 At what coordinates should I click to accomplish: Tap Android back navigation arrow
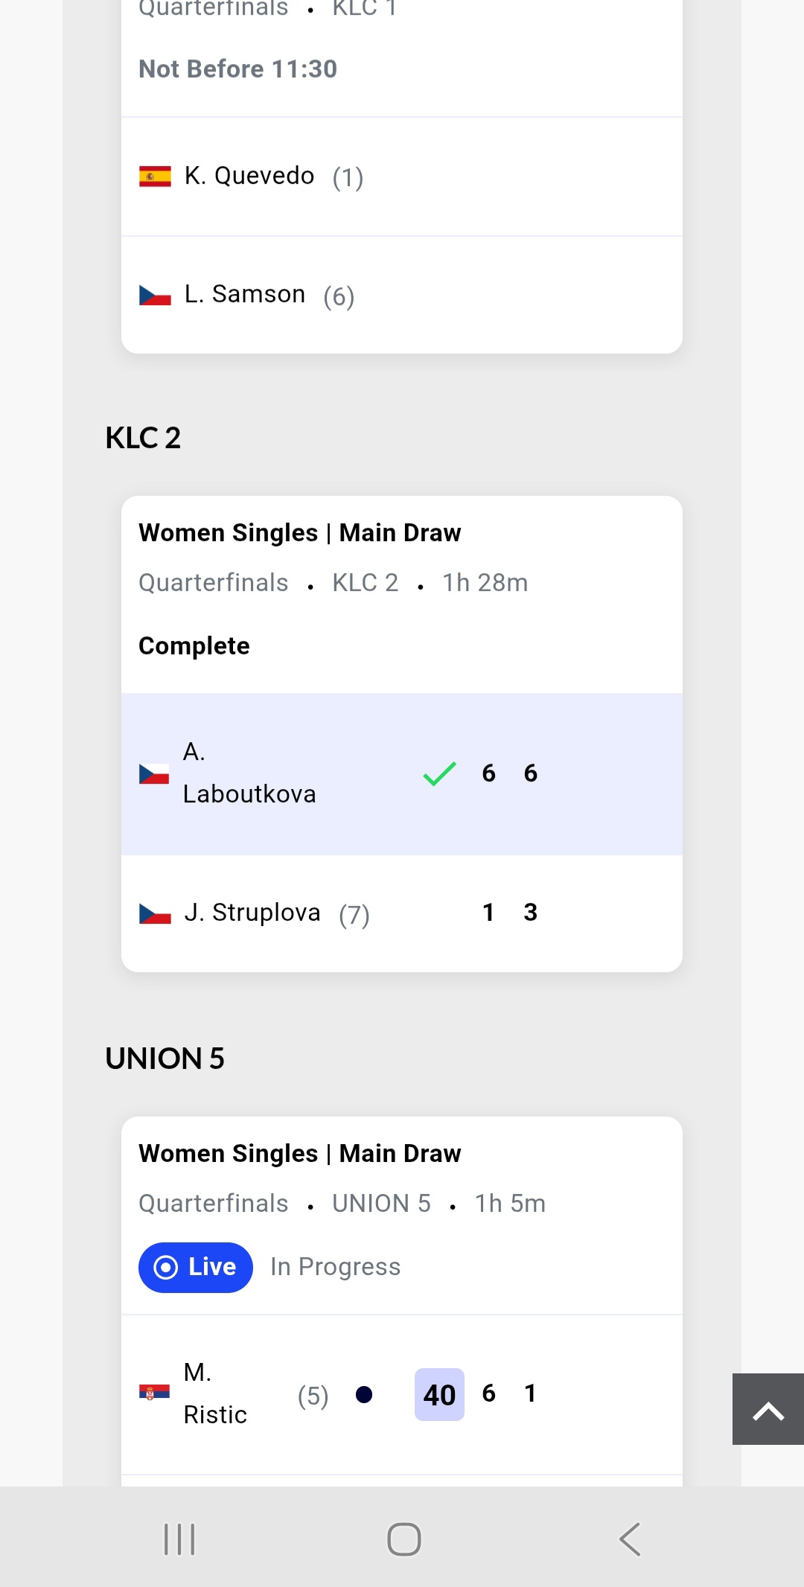click(630, 1539)
